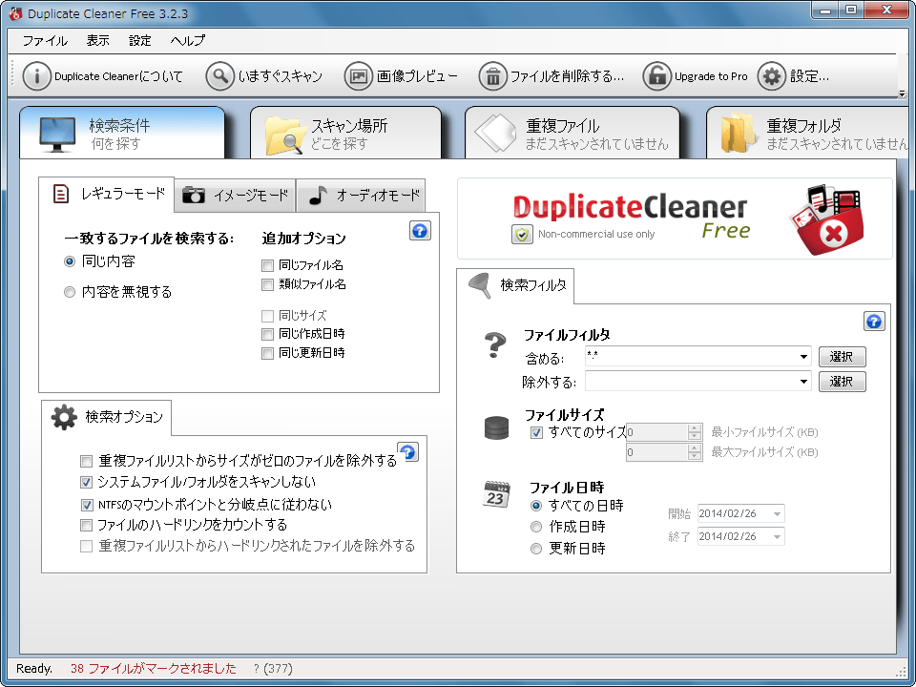Image resolution: width=916 pixels, height=687 pixels.
Task: Click 選択 button next to 含める
Action: [x=842, y=356]
